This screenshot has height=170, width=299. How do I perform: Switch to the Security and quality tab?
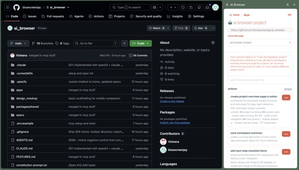coord(146,16)
